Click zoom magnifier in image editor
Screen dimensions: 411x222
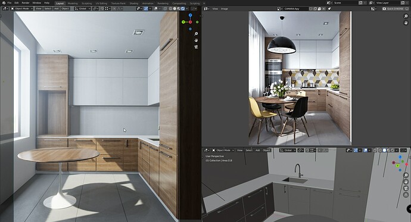[406, 16]
